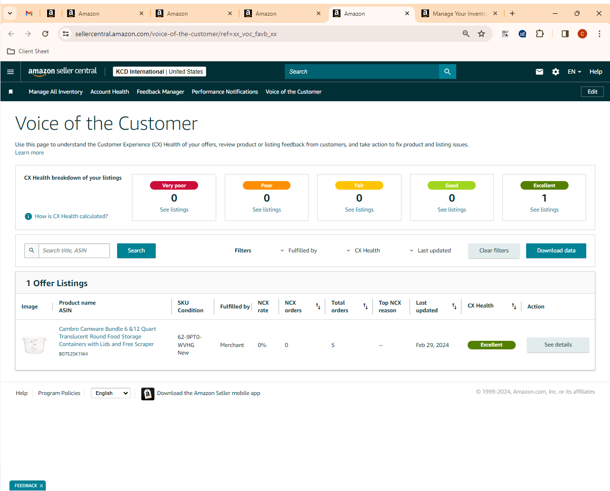Image resolution: width=610 pixels, height=491 pixels.
Task: Click the amazon seller central logo
Action: coord(62,71)
